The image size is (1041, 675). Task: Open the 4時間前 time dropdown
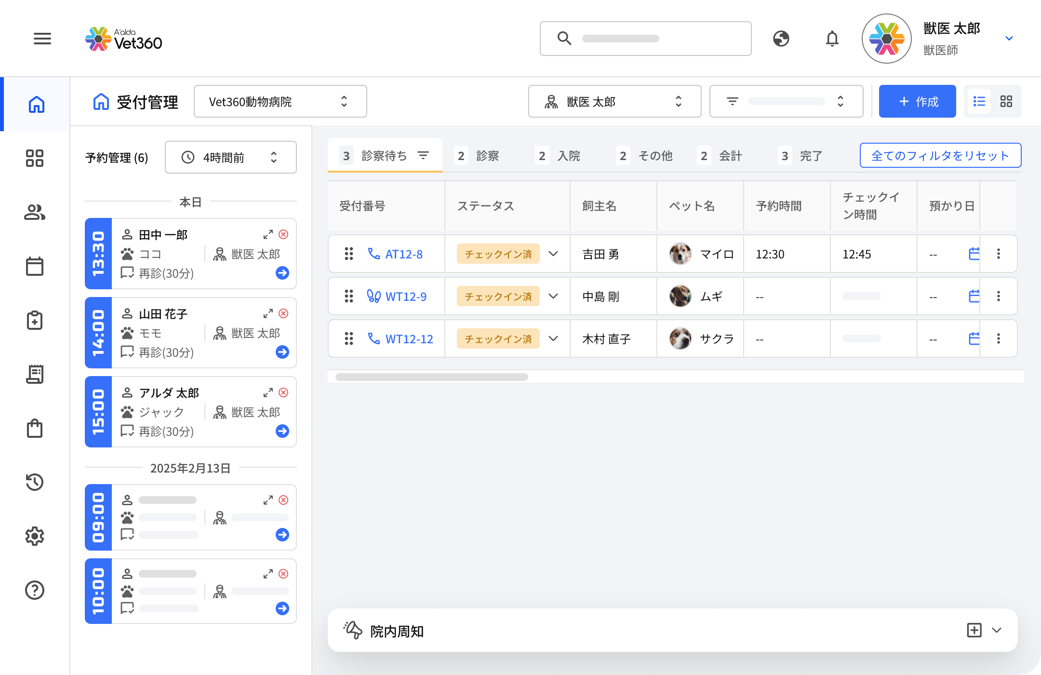tap(231, 157)
